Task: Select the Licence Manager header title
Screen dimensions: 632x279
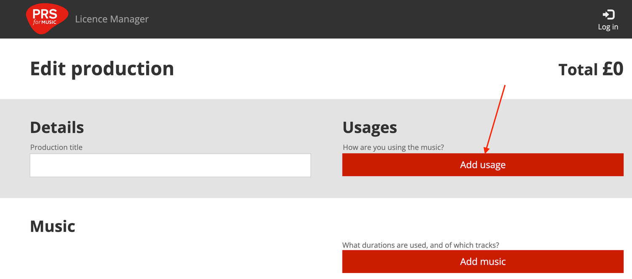Action: (112, 19)
